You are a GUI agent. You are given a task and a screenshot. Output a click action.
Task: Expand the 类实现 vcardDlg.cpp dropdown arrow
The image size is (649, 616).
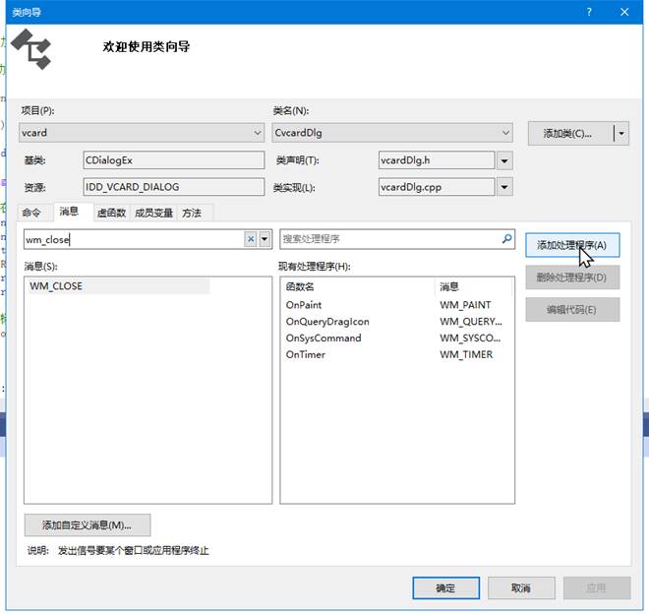click(504, 187)
